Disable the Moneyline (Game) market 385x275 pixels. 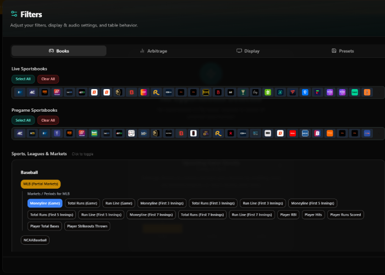tap(45, 204)
